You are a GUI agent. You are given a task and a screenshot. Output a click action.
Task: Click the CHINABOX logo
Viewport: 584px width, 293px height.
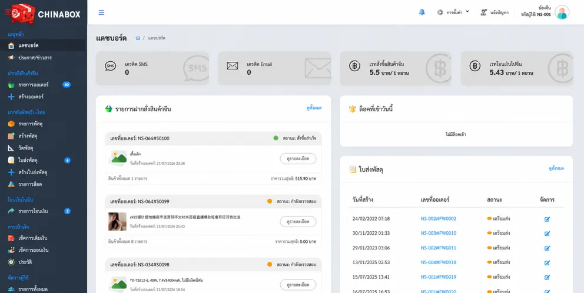42,14
